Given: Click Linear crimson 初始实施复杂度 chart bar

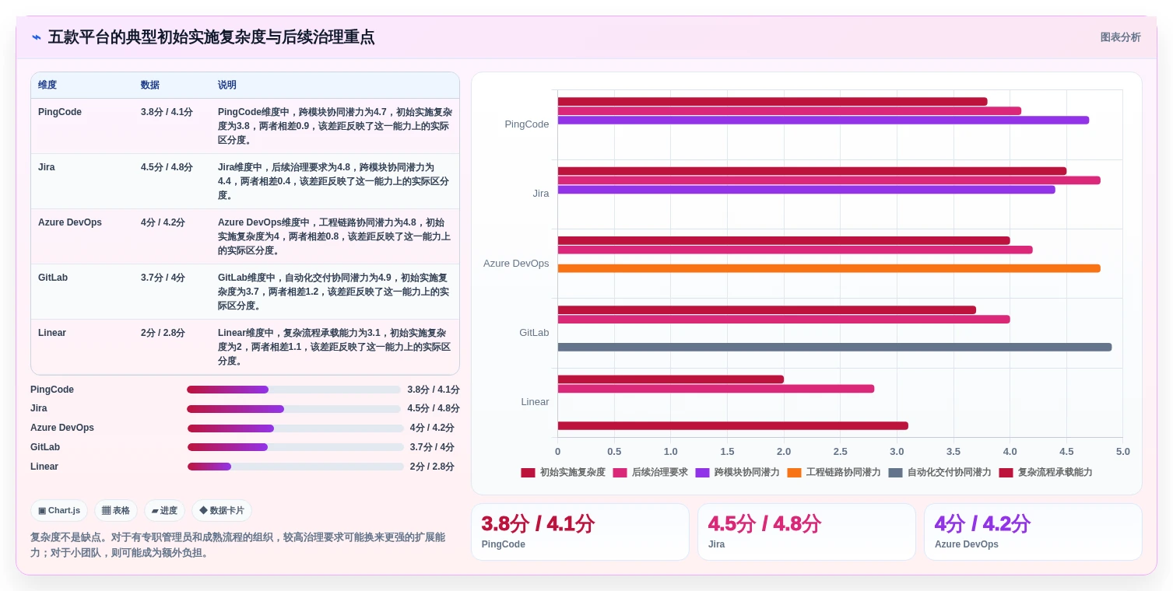Looking at the screenshot, I should point(671,379).
